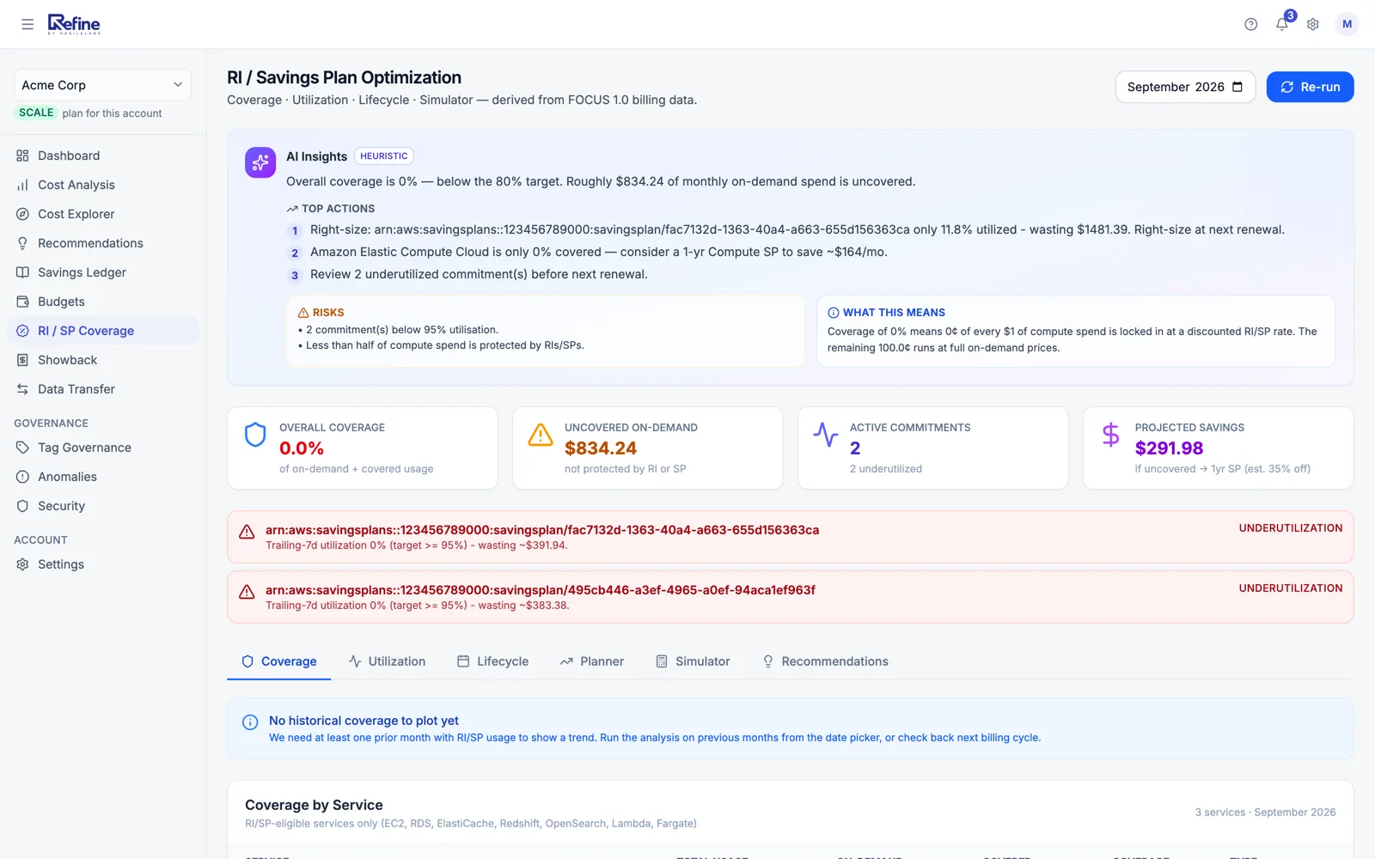Open Tag Governance in sidebar
The image size is (1375, 859).
click(103, 448)
